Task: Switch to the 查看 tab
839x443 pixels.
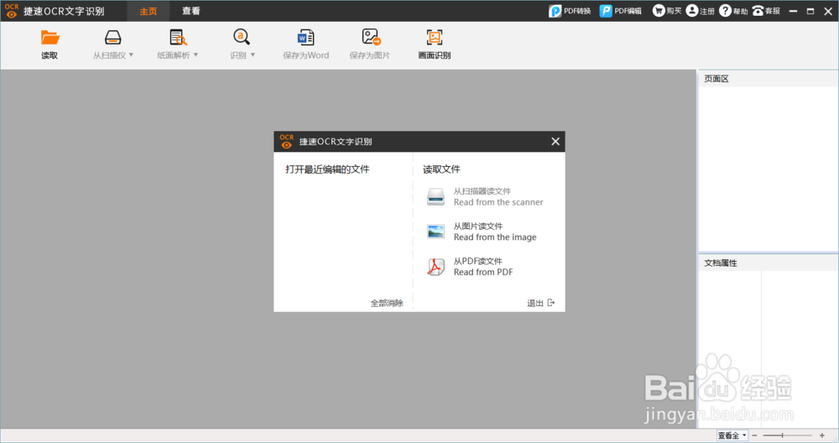Action: (190, 11)
